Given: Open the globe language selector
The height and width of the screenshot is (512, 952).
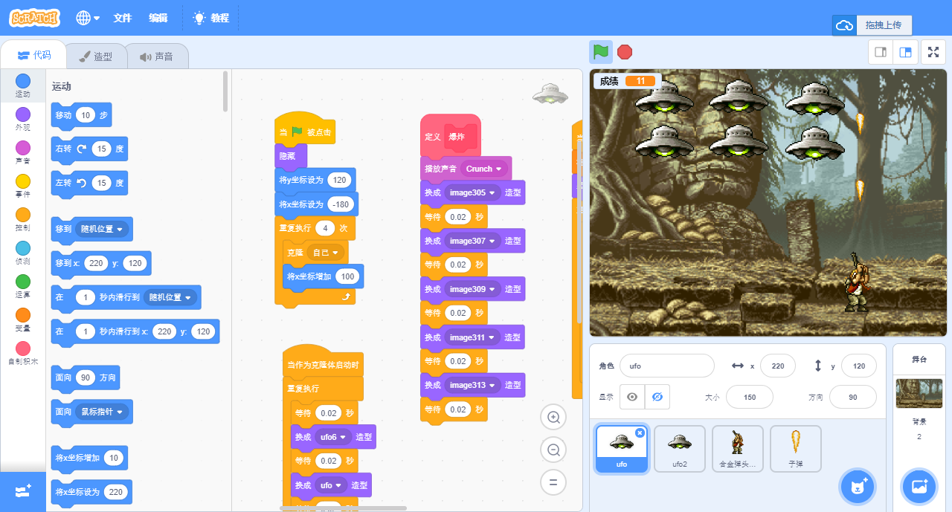Looking at the screenshot, I should pos(88,18).
